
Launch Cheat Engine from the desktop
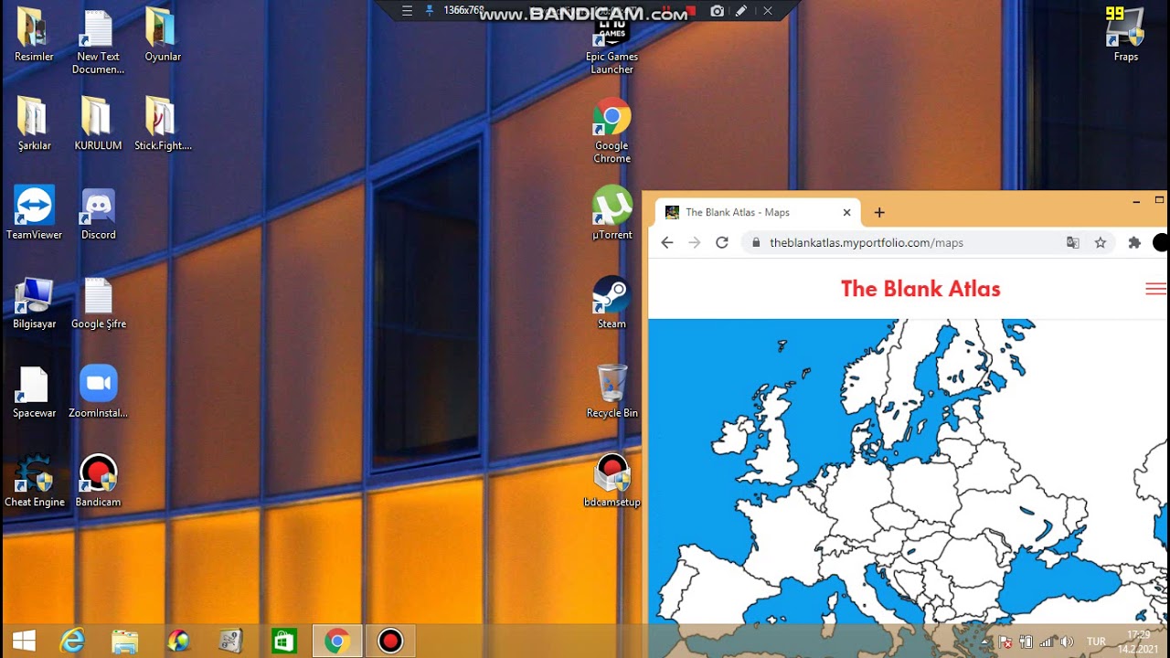(x=34, y=481)
